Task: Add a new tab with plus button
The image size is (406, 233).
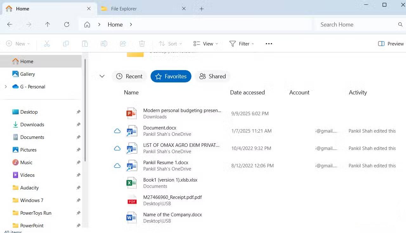Action: (x=202, y=9)
